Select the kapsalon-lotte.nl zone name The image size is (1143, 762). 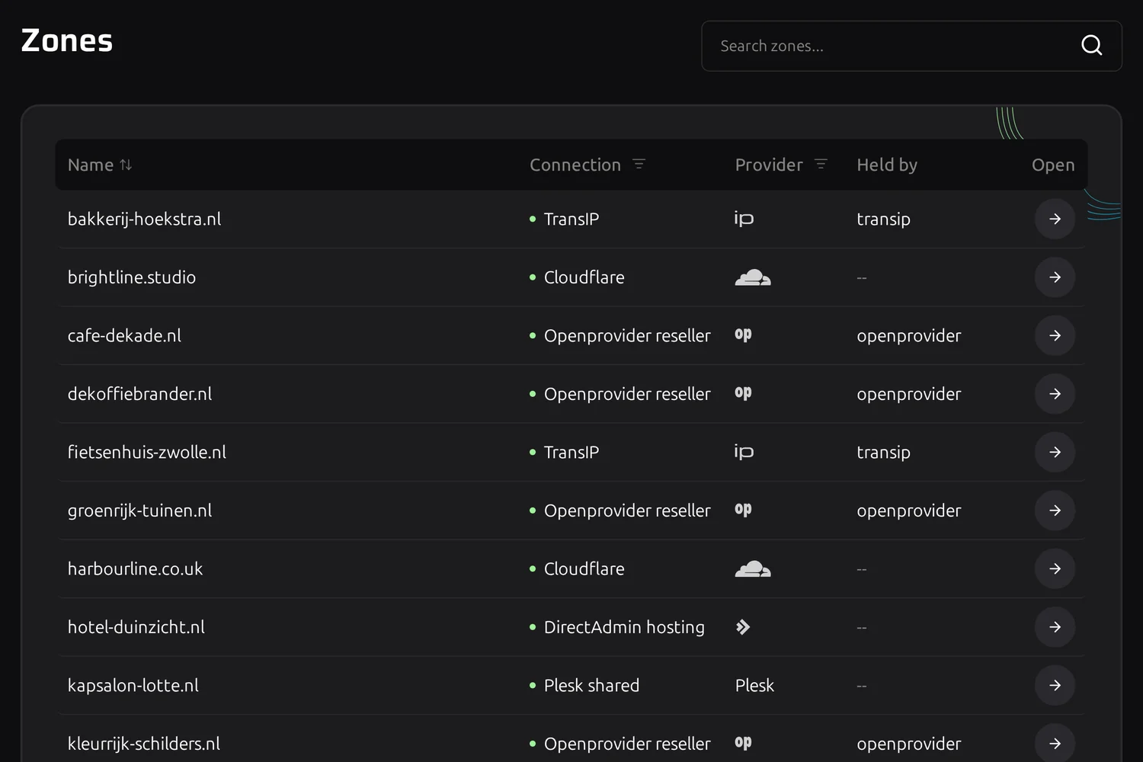[x=133, y=685]
